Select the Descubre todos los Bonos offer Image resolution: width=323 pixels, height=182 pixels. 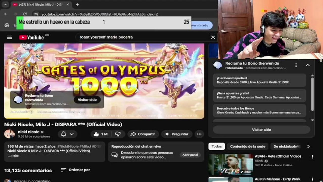(x=260, y=110)
